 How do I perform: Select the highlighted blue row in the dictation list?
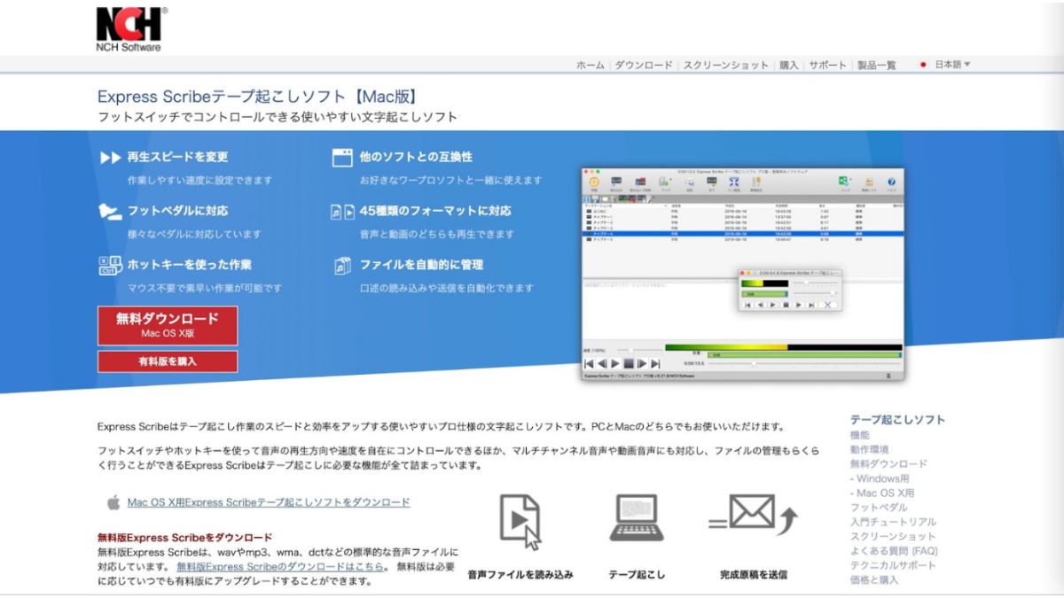tap(742, 233)
